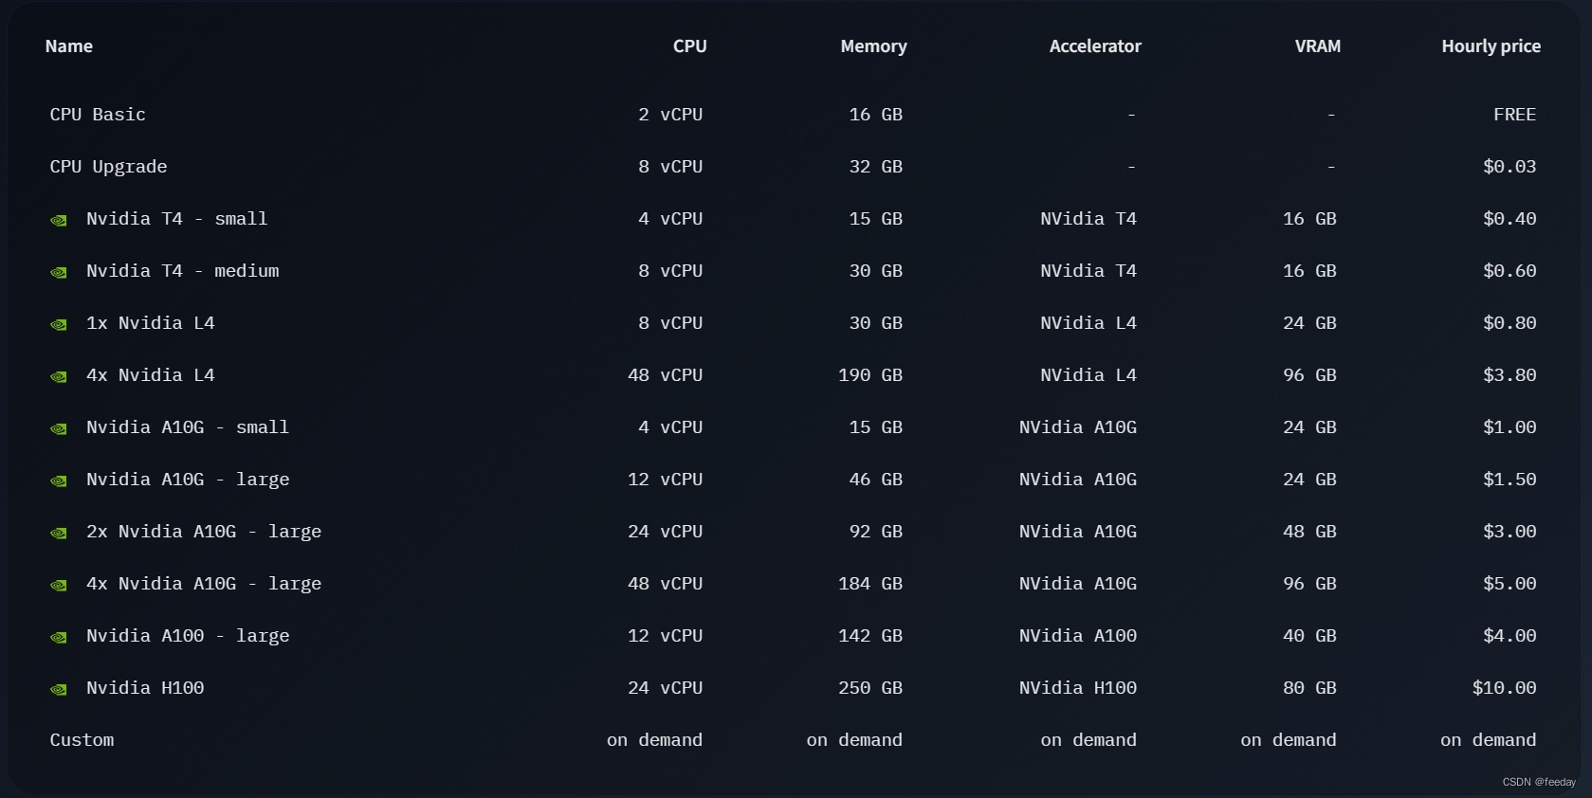This screenshot has width=1592, height=798.
Task: Click the Nvidia logo beside 4x Nvidia L4
Action: pyautogui.click(x=59, y=377)
